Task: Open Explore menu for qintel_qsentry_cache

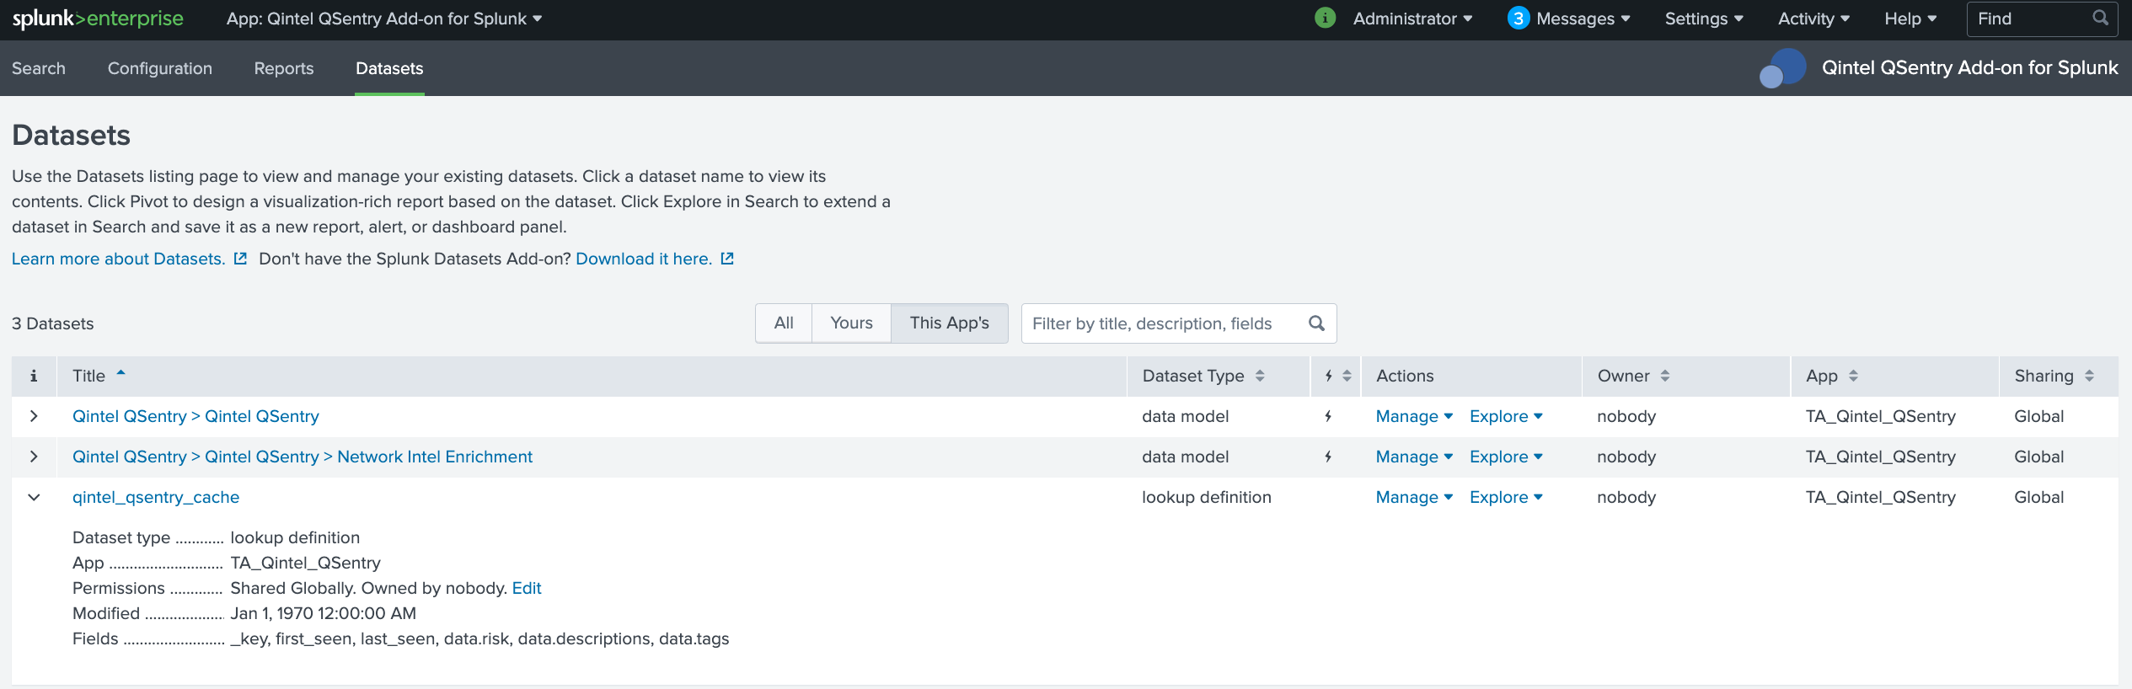Action: click(1506, 497)
